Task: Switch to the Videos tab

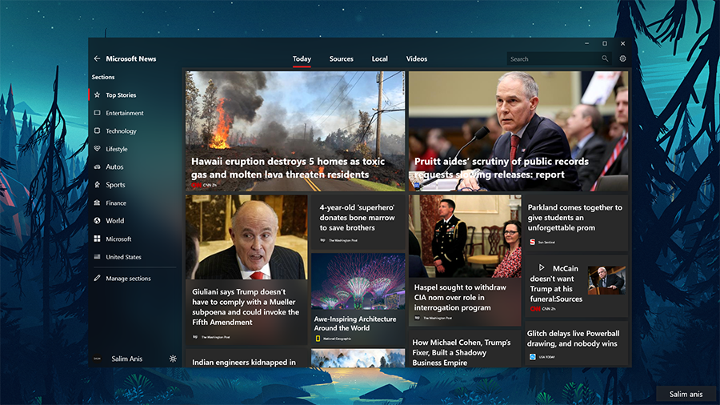Action: pyautogui.click(x=417, y=58)
